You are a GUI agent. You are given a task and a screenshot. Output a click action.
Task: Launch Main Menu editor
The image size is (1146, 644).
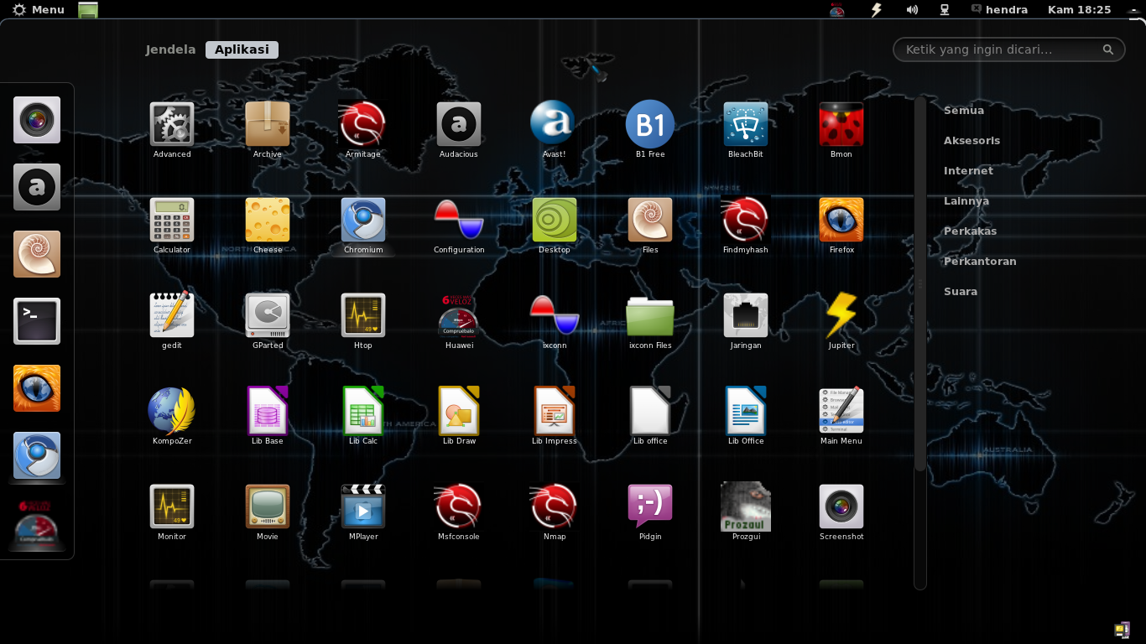click(x=841, y=411)
